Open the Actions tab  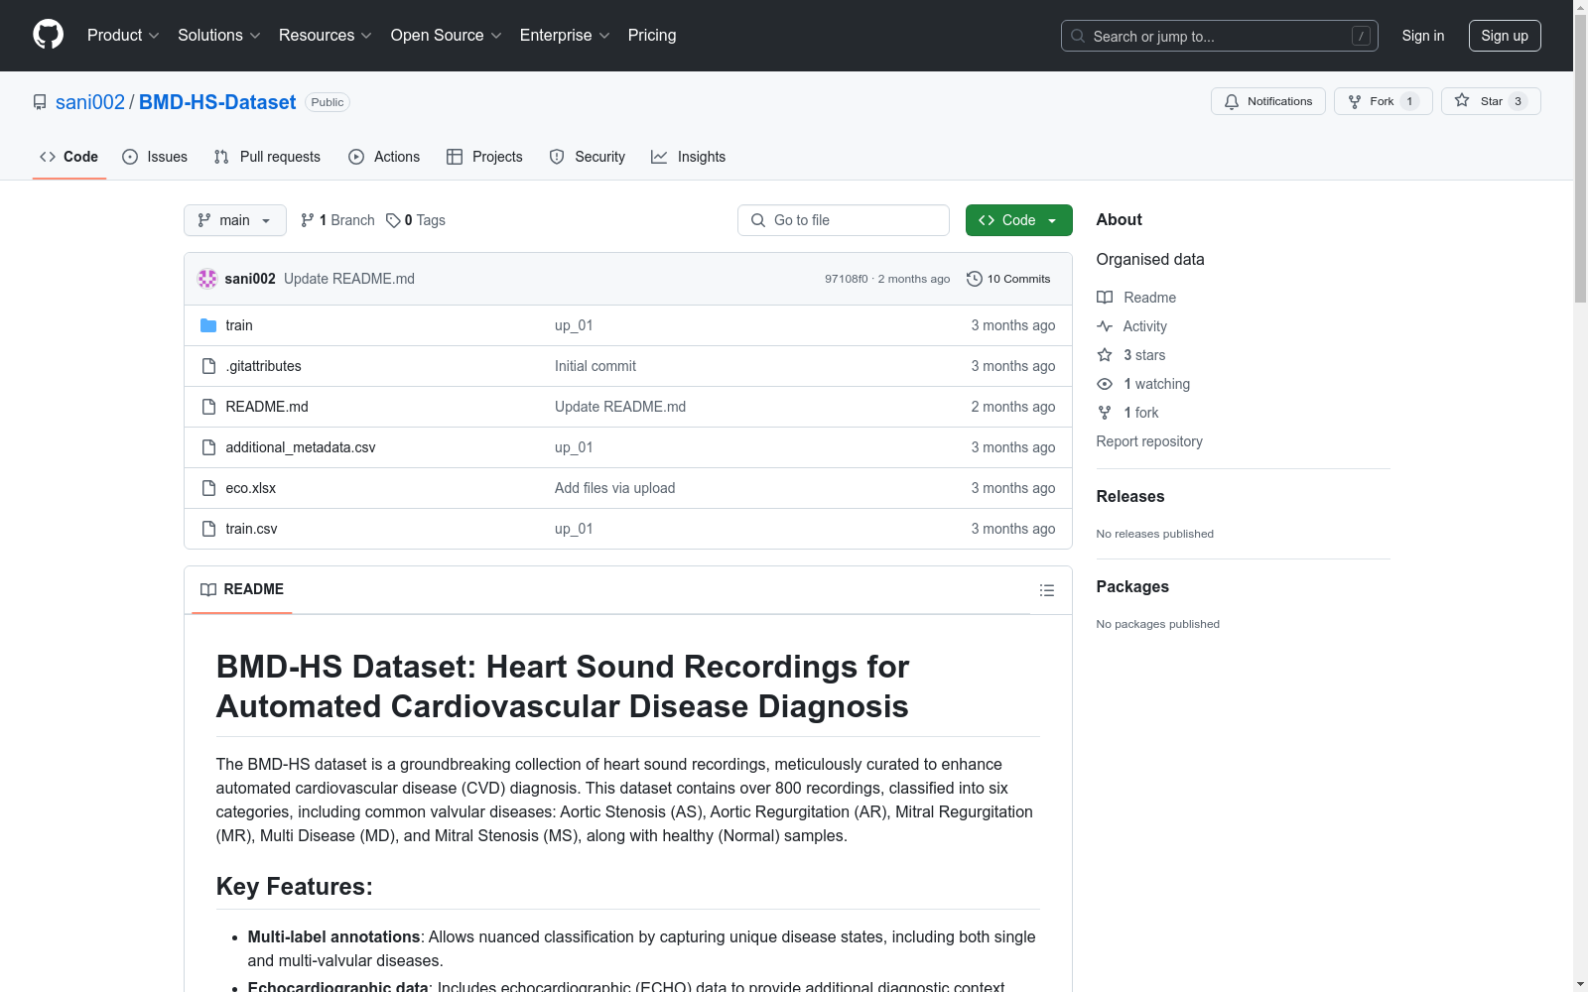pyautogui.click(x=384, y=157)
